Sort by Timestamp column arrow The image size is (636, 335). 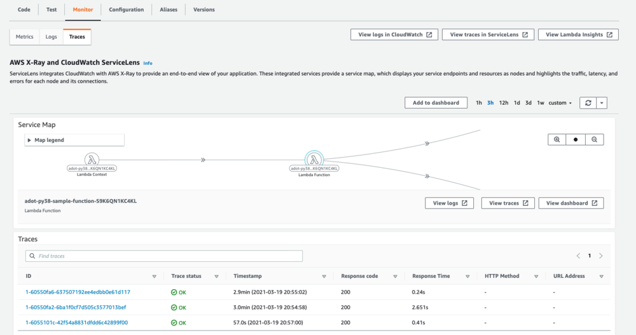click(x=324, y=277)
